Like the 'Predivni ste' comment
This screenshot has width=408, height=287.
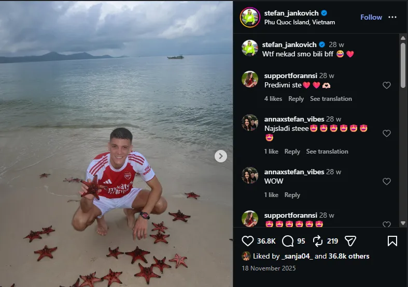click(386, 85)
